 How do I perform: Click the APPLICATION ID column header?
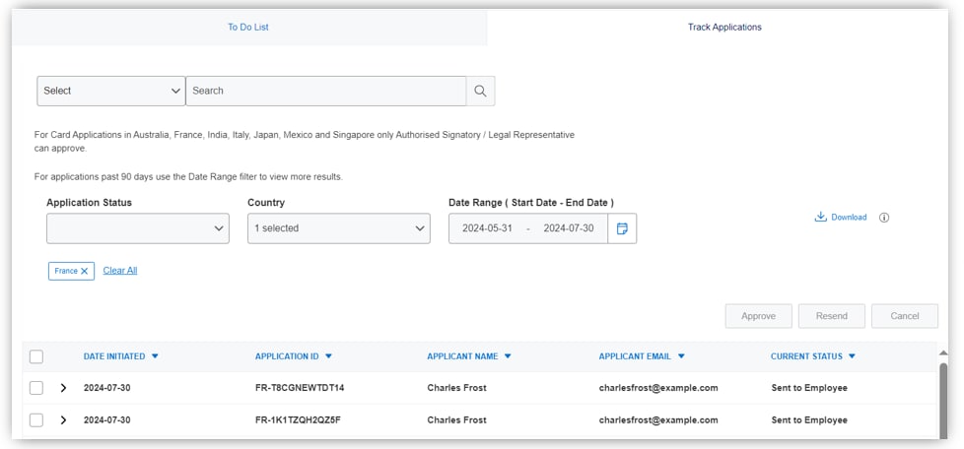287,356
